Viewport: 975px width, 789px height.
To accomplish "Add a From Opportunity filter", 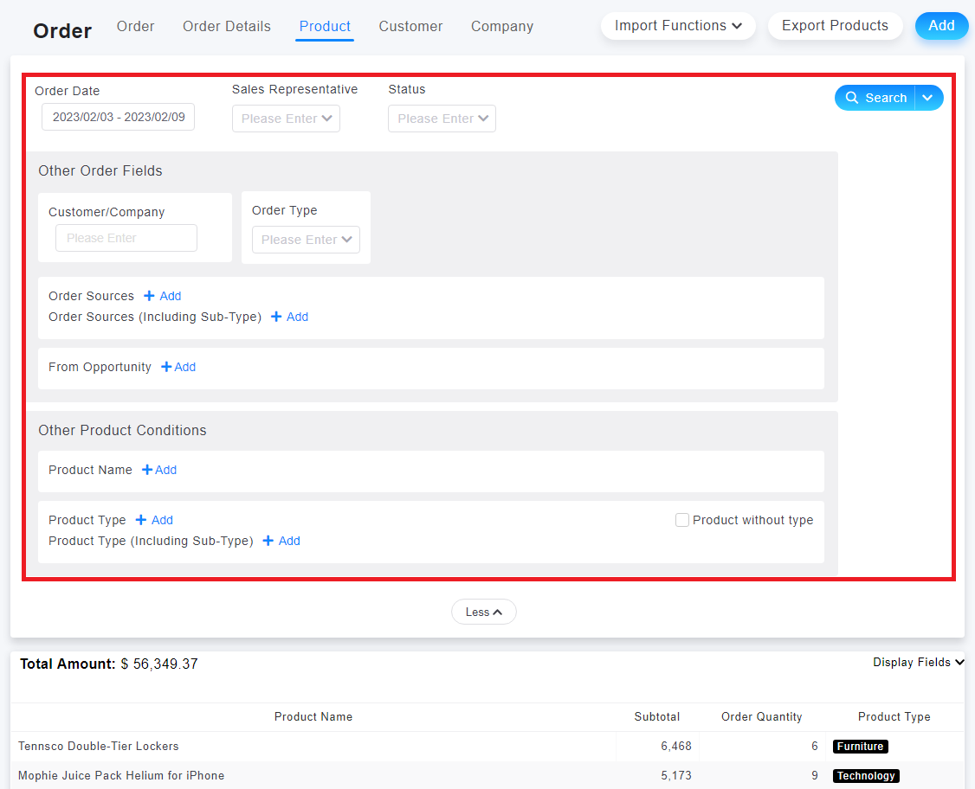I will pos(178,367).
